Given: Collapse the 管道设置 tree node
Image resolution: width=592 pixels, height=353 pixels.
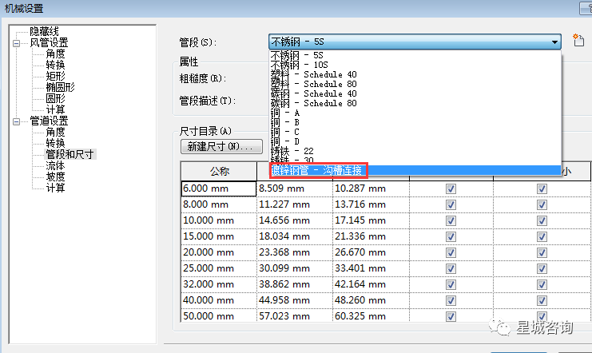Looking at the screenshot, I should click(x=16, y=121).
